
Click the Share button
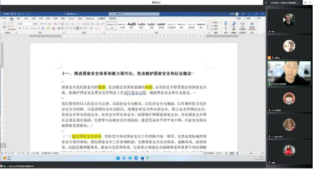coord(259,18)
